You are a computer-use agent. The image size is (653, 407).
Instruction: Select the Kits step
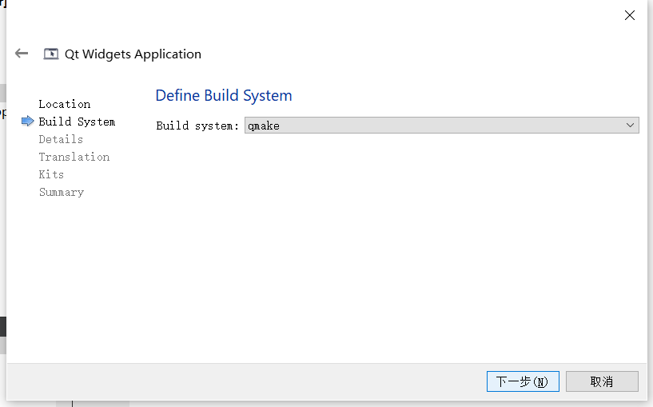coord(51,174)
